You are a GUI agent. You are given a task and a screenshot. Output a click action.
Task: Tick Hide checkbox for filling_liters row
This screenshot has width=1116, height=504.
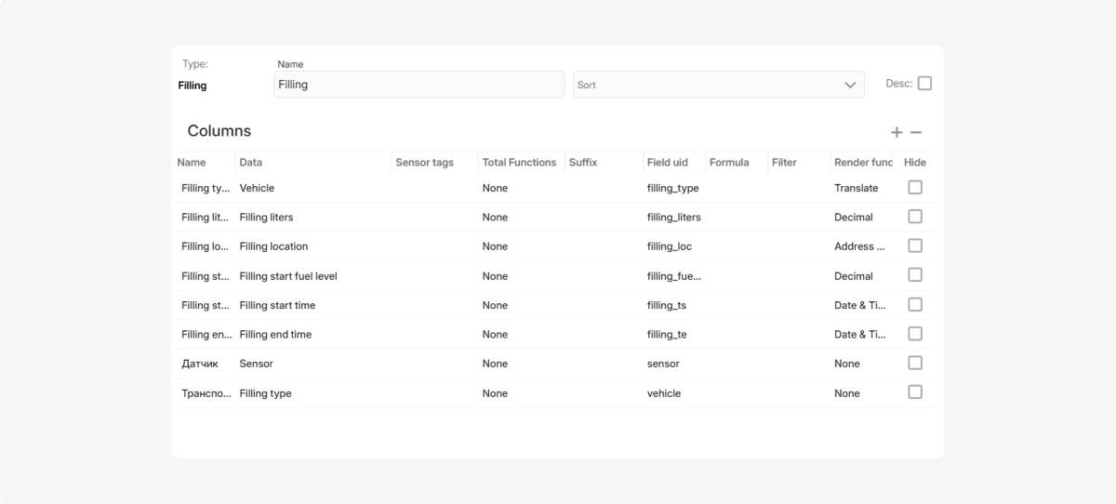[x=915, y=217]
